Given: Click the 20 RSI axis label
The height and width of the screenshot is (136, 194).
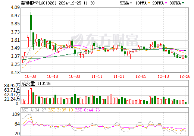Looking at the screenshot, I should pyautogui.click(x=17, y=134).
